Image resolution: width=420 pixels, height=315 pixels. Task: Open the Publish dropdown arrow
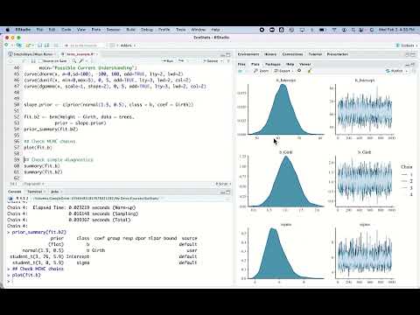pos(407,71)
